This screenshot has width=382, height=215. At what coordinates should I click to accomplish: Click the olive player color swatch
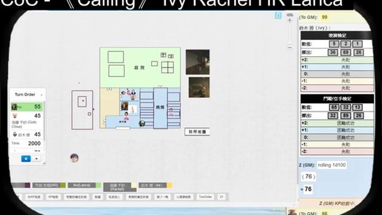click(x=63, y=185)
